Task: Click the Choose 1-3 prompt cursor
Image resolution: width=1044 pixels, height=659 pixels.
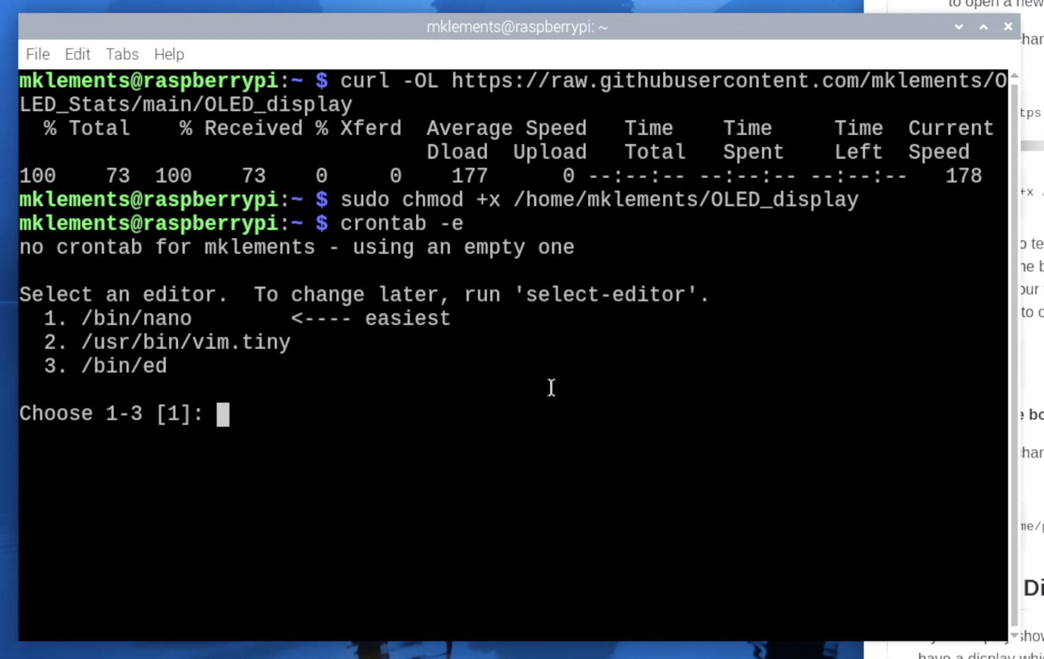Action: click(x=223, y=414)
